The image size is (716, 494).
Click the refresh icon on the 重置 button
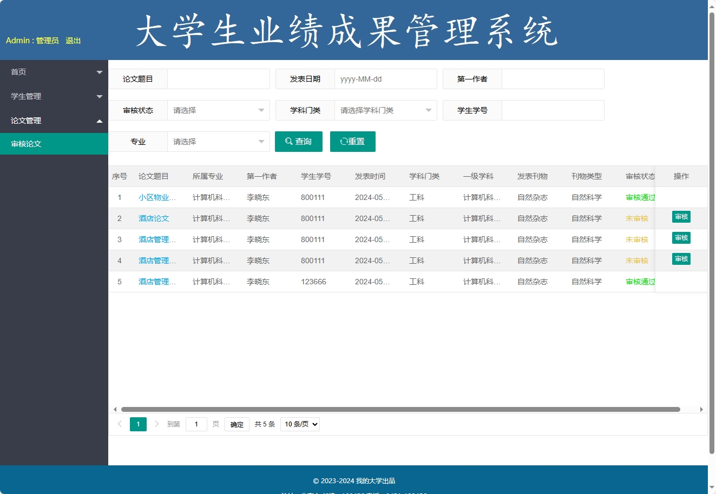point(344,141)
